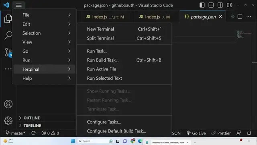This screenshot has height=145, width=257.
Task: Click the Split Editor Right icon
Action: 240,17
